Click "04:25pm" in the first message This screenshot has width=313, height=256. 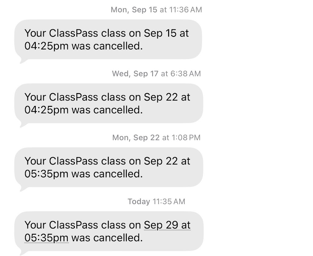coord(46,46)
